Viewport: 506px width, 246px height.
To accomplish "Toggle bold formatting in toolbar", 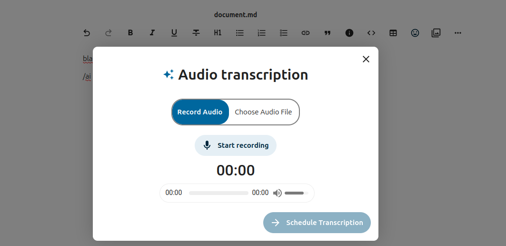I will pos(130,33).
